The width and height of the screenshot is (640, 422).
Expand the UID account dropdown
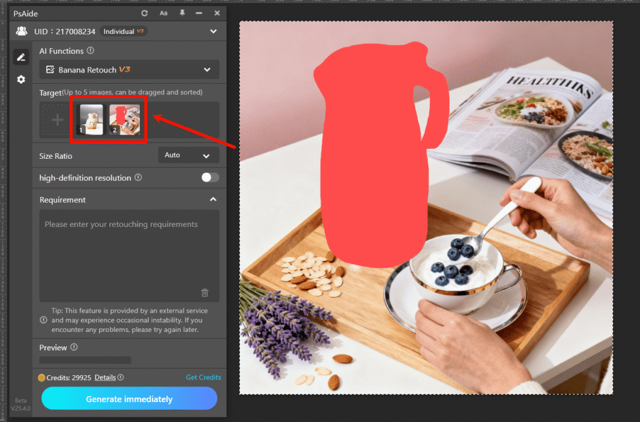(x=213, y=31)
